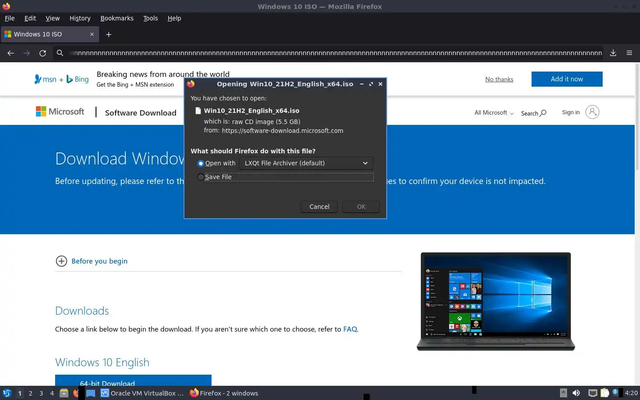
Task: Click the Add it now button
Action: click(567, 79)
